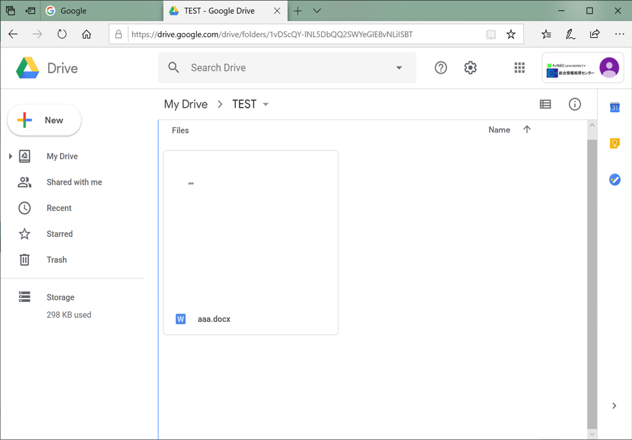
Task: Expand the search options dropdown arrow
Action: 399,68
